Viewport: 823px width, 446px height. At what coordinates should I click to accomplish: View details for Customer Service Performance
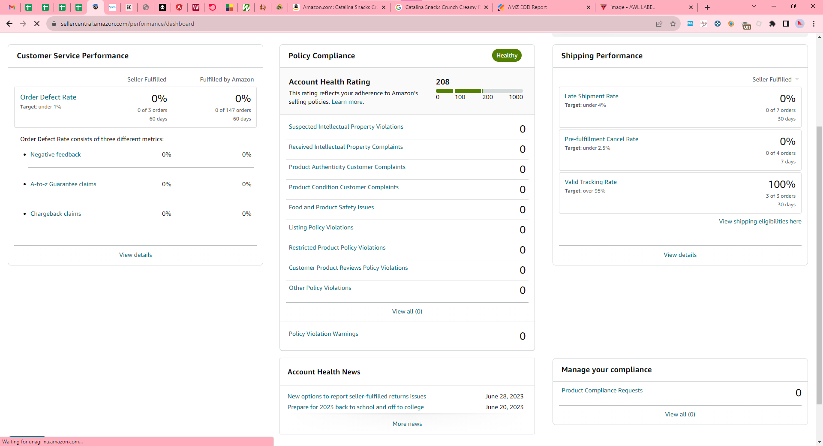click(135, 255)
